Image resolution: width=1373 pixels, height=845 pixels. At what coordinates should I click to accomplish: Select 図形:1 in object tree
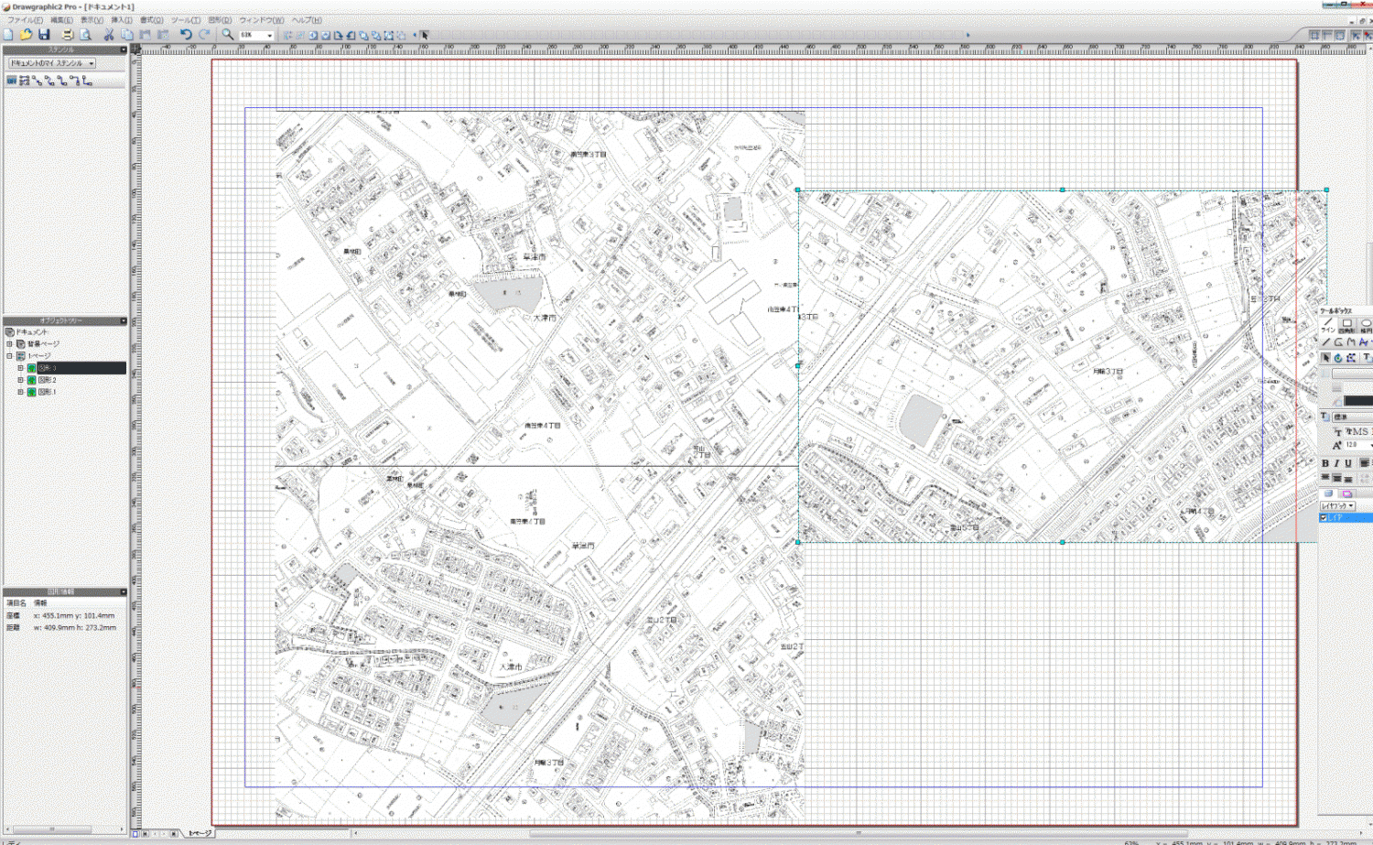tap(47, 392)
